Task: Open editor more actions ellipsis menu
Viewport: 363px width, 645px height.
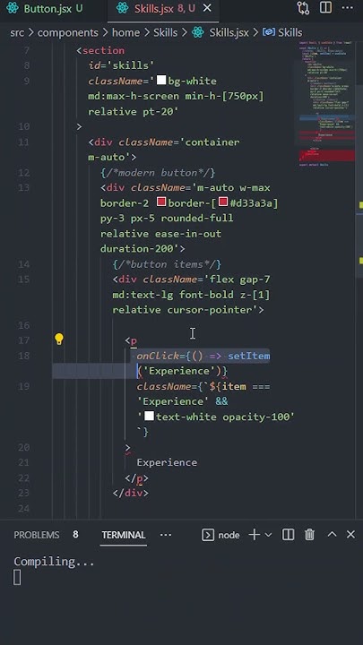Action: [x=348, y=8]
